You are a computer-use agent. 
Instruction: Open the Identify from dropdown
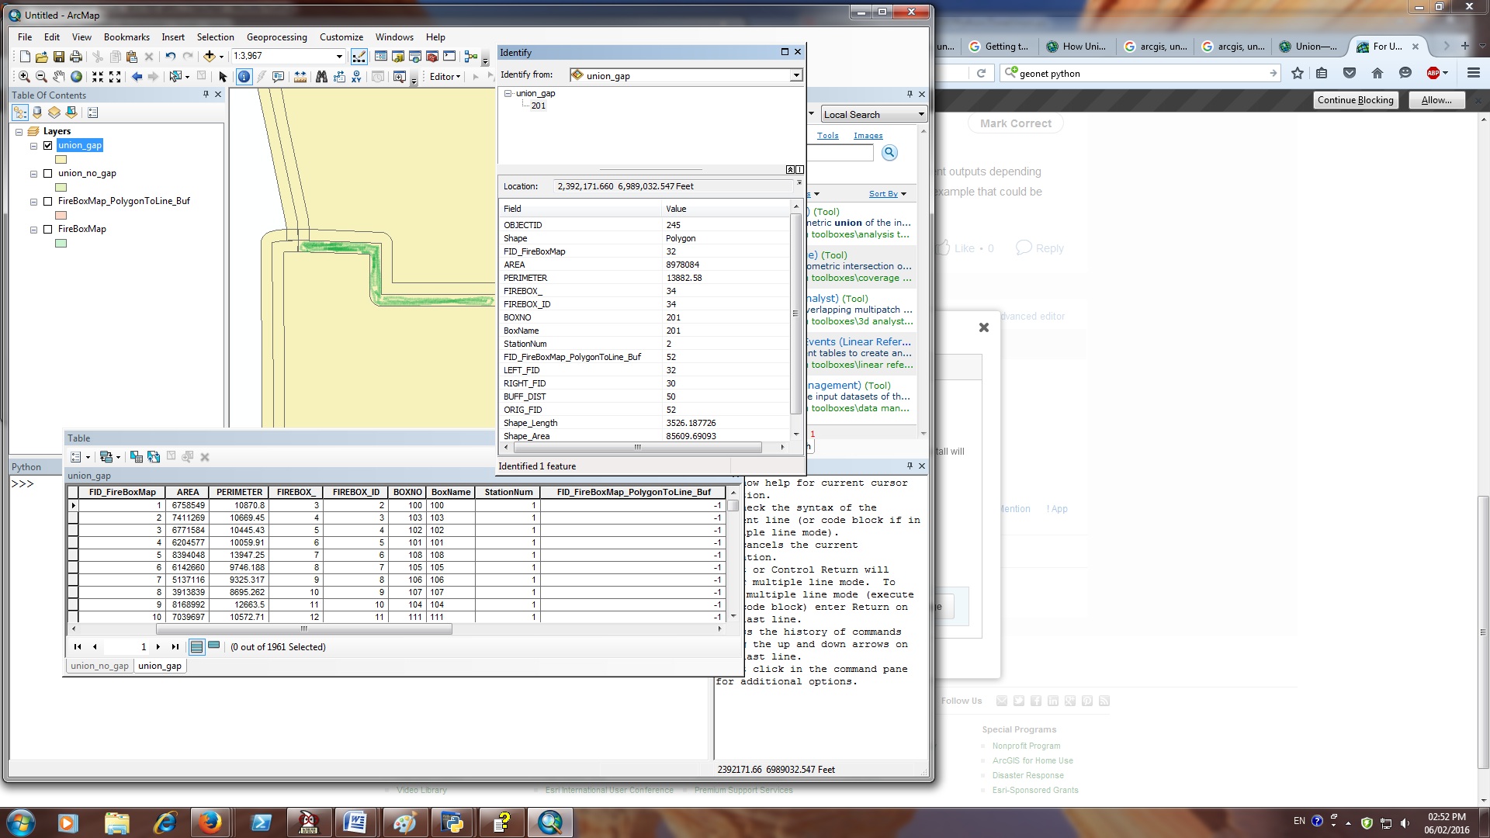pos(796,75)
